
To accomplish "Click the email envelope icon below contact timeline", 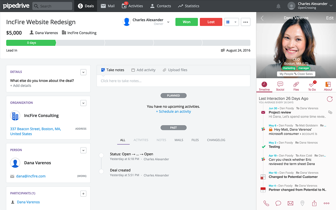I will (290, 203).
